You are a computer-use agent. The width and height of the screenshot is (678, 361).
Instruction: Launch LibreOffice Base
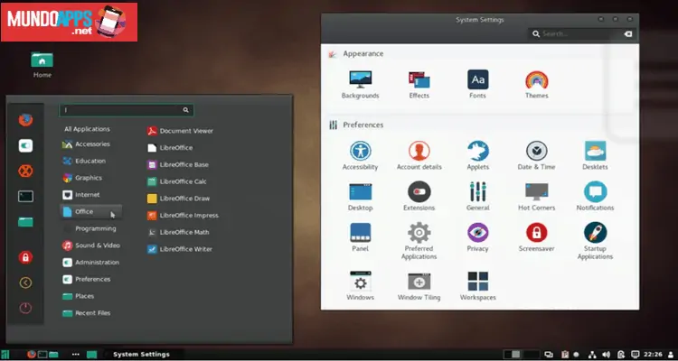[178, 164]
